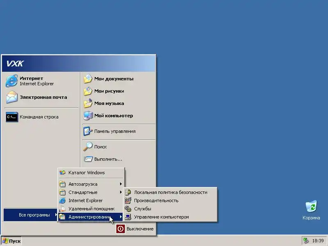Click the Корзина label on desktop
The width and height of the screenshot is (328, 246).
point(311,218)
